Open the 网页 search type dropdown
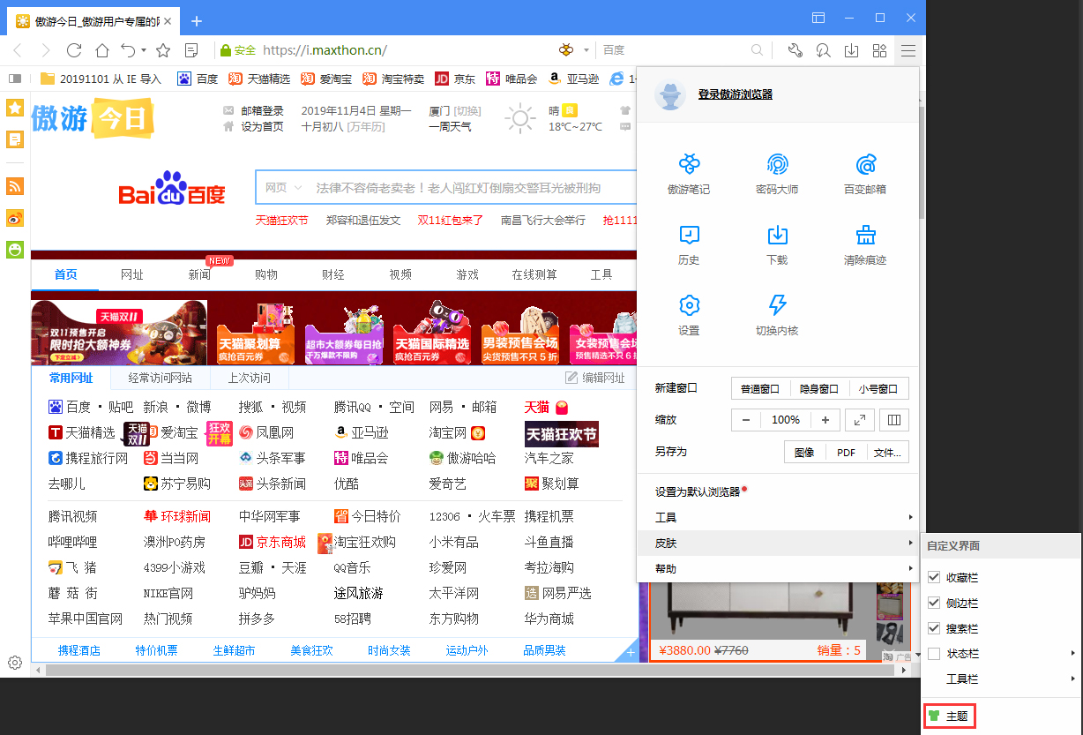 pyautogui.click(x=279, y=187)
